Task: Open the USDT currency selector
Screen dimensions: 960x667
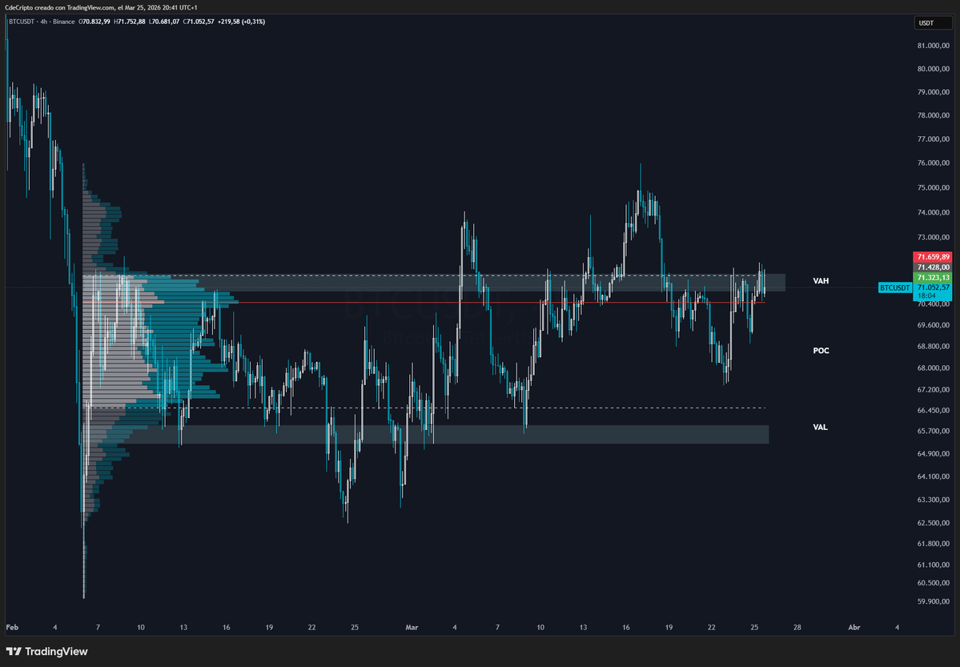Action: 933,22
